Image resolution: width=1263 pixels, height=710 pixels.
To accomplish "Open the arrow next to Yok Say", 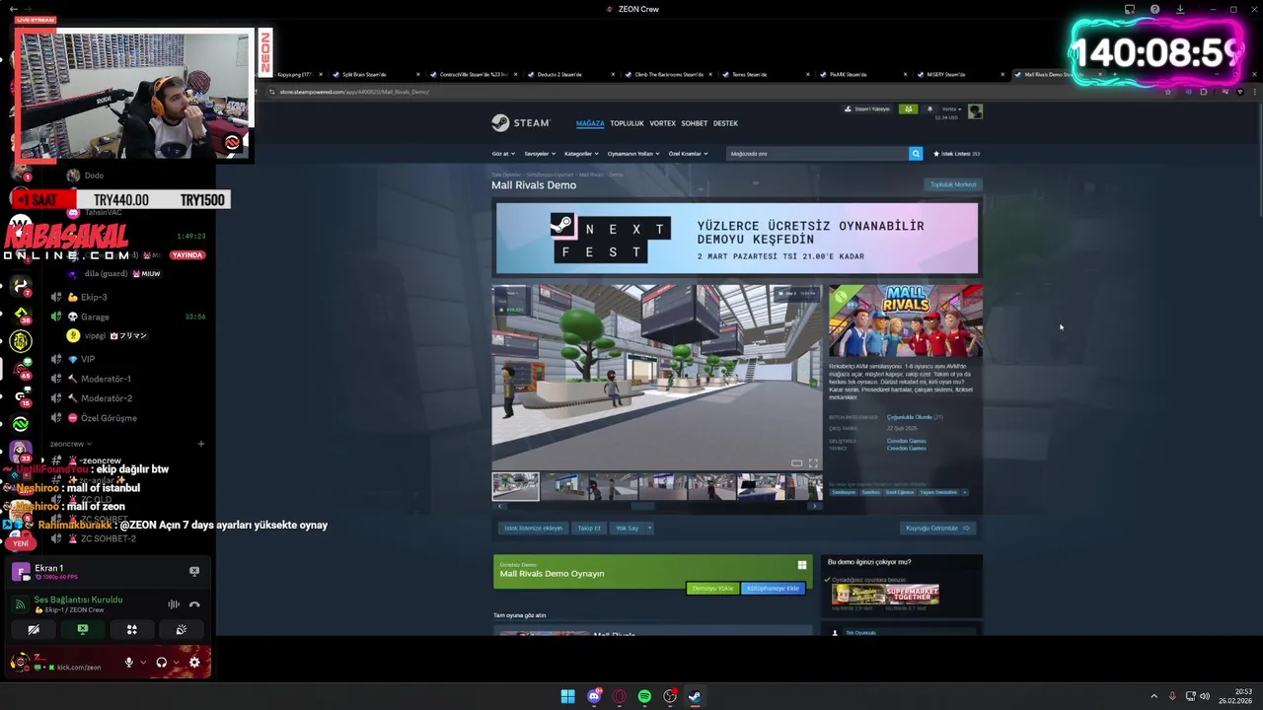I will 649,529.
